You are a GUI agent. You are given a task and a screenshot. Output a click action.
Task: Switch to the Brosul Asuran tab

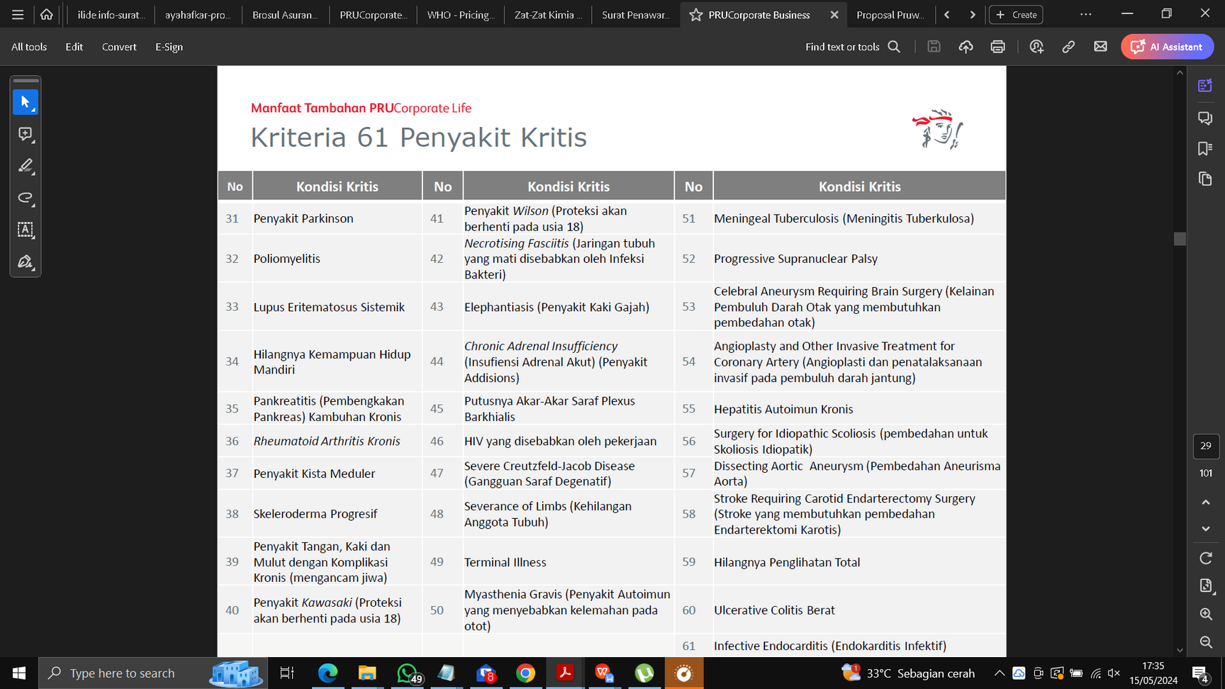(x=285, y=14)
